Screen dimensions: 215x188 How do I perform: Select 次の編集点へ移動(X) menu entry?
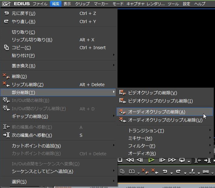(x=59, y=135)
